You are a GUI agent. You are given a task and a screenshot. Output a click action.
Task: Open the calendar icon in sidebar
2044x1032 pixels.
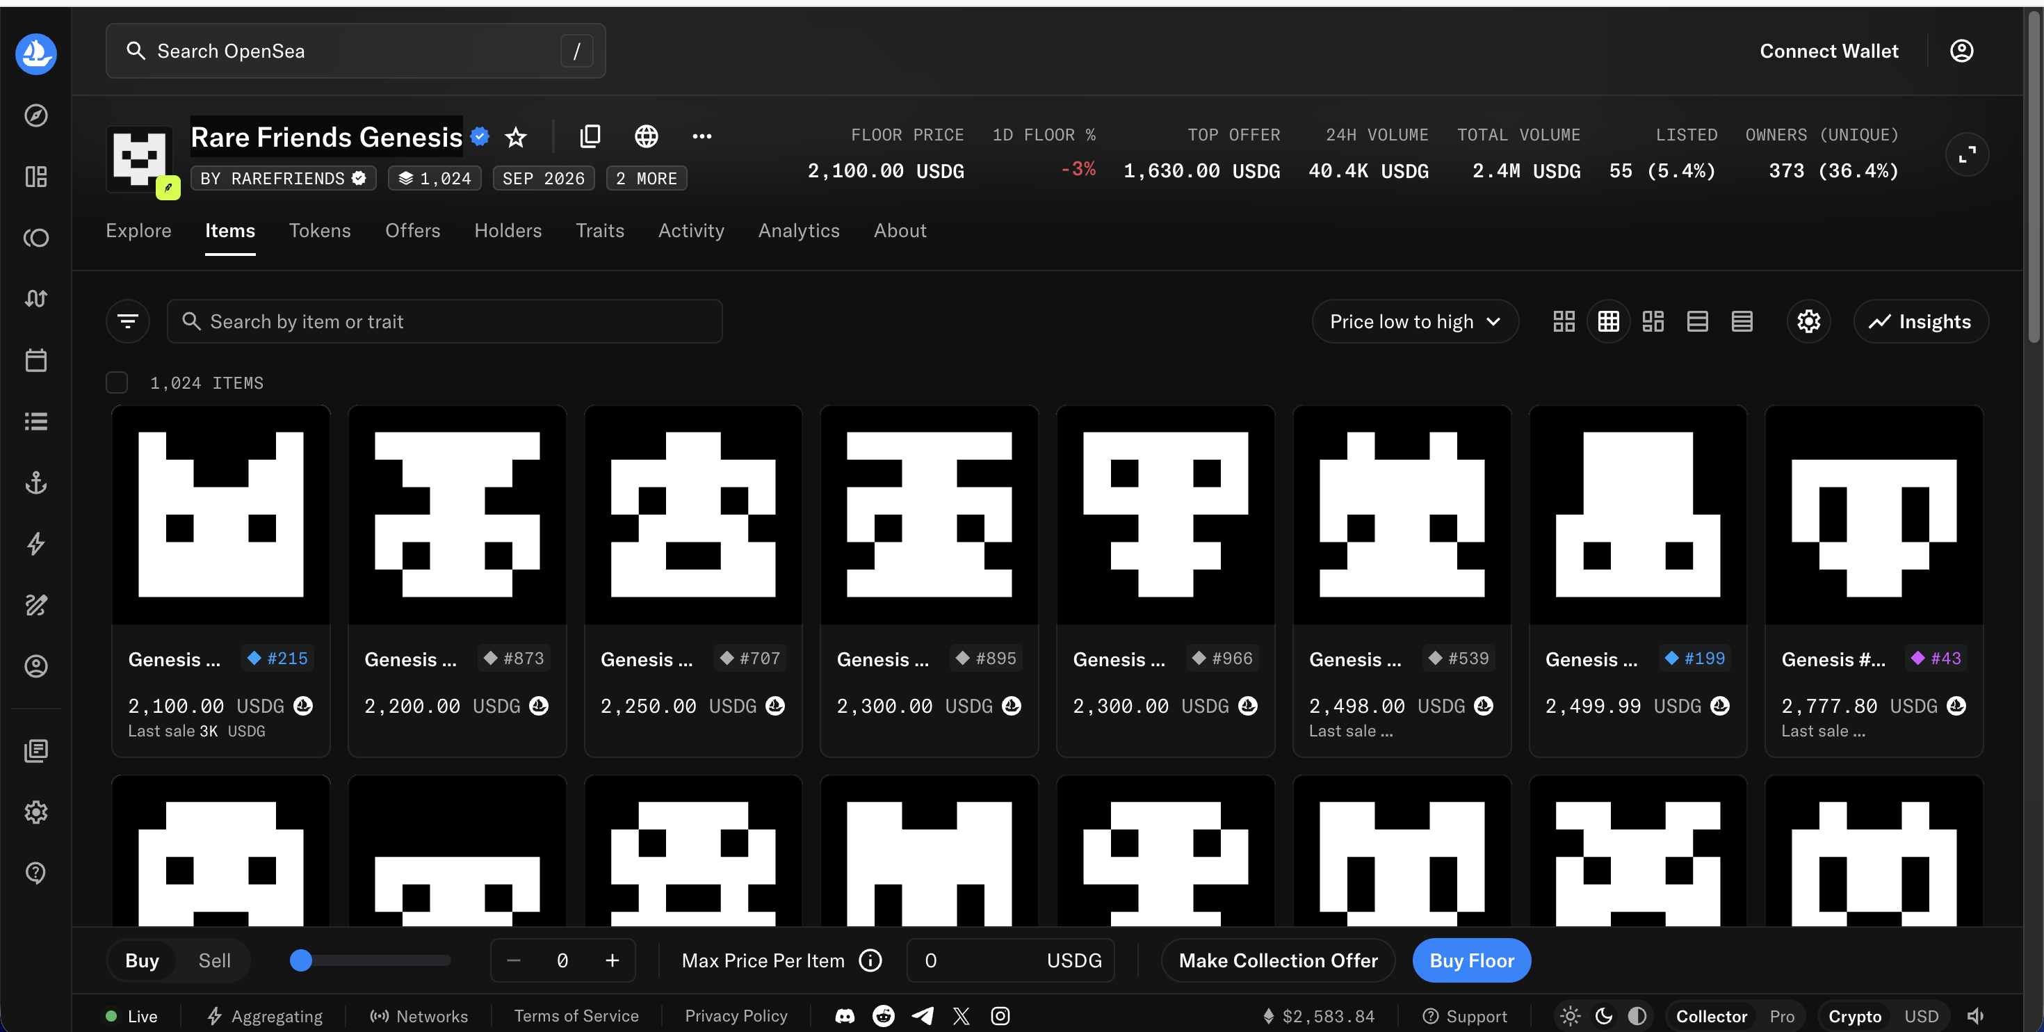(x=35, y=360)
